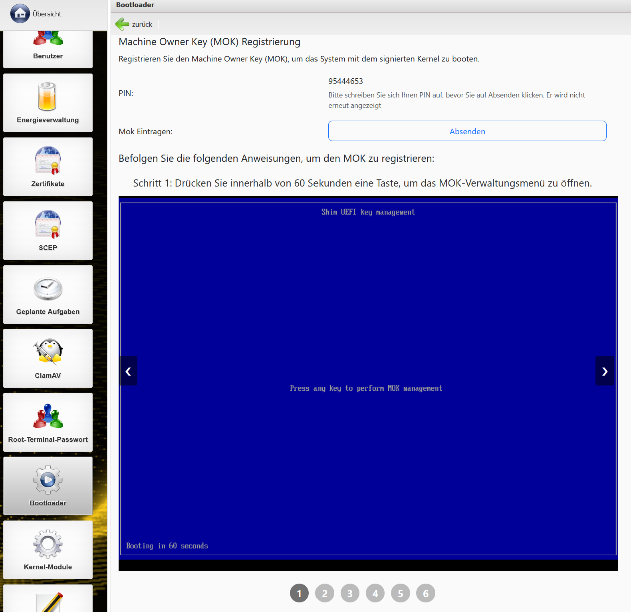
Task: Open Root-Terminal-Passwort users icon
Action: (x=48, y=416)
